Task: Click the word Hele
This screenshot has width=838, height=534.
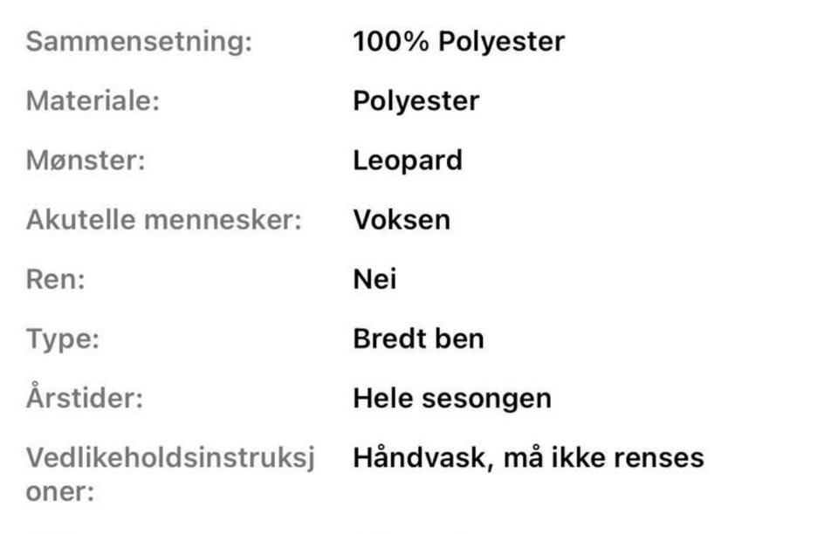Action: [384, 398]
